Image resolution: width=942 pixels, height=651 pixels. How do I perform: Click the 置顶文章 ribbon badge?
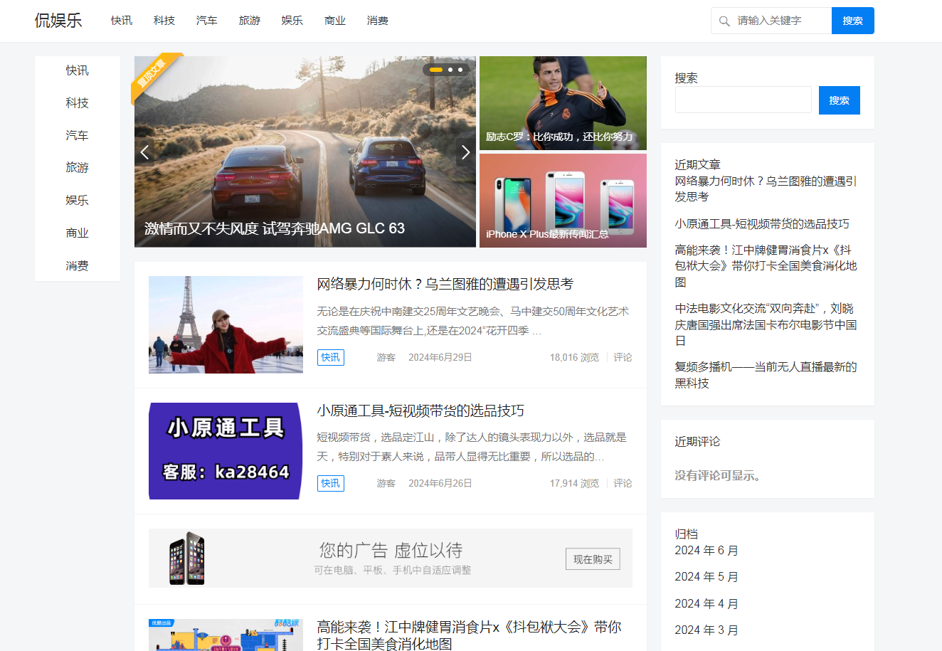(x=152, y=73)
